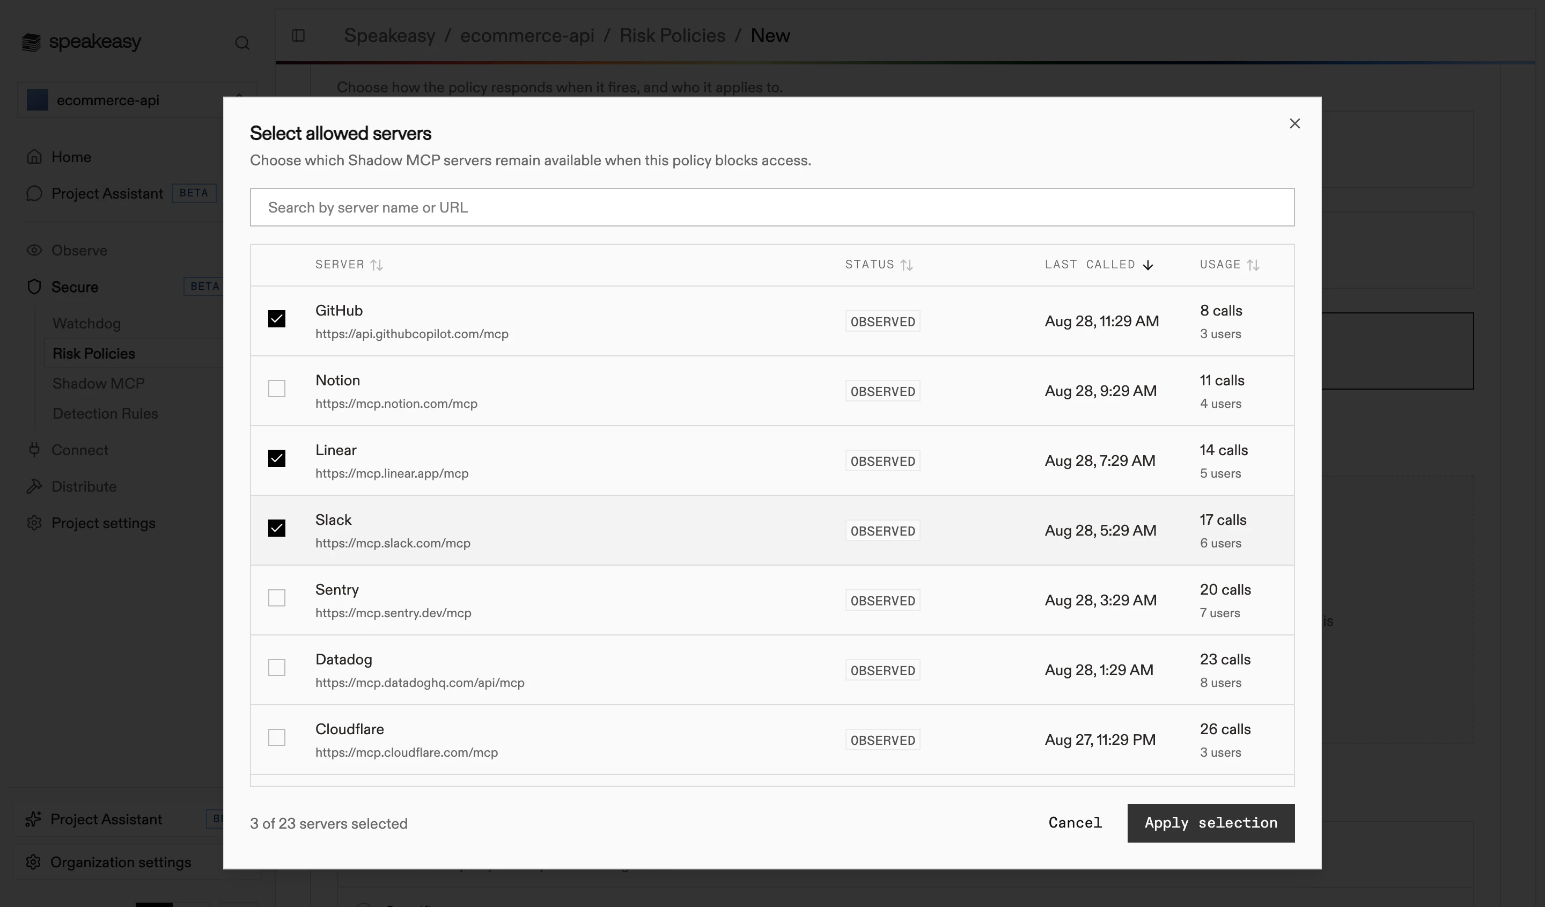Go to Speakeasy breadcrumb link

click(x=389, y=35)
